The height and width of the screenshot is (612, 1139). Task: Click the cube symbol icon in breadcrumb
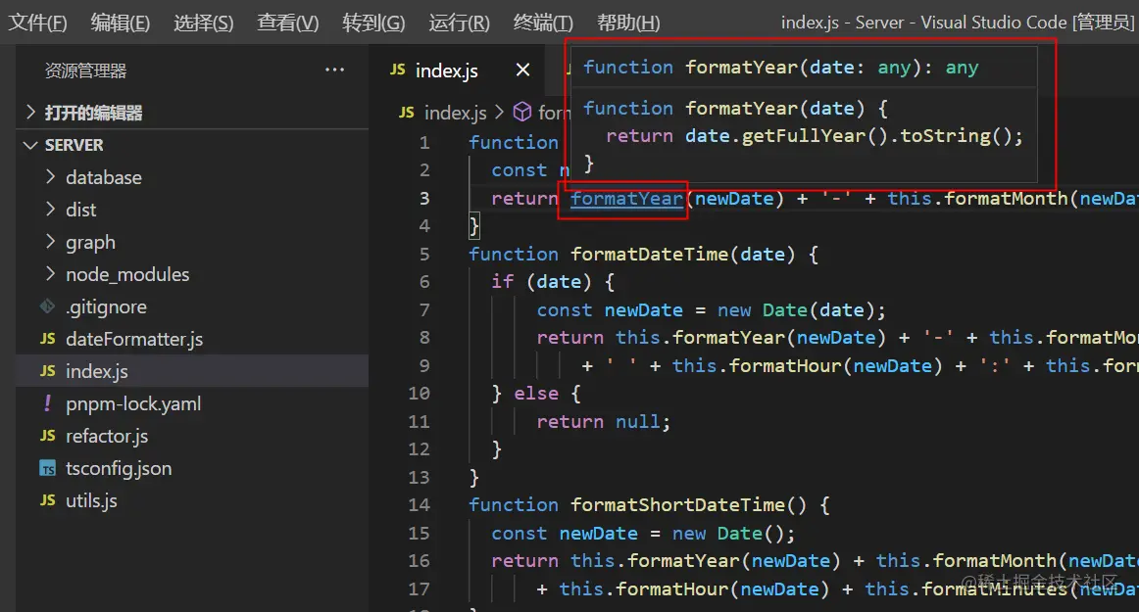point(523,113)
